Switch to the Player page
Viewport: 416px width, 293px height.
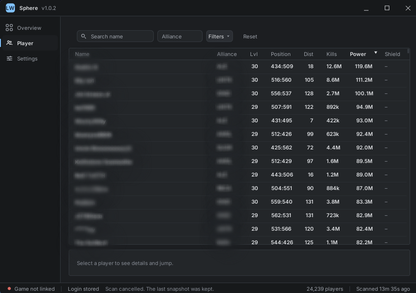pos(30,43)
